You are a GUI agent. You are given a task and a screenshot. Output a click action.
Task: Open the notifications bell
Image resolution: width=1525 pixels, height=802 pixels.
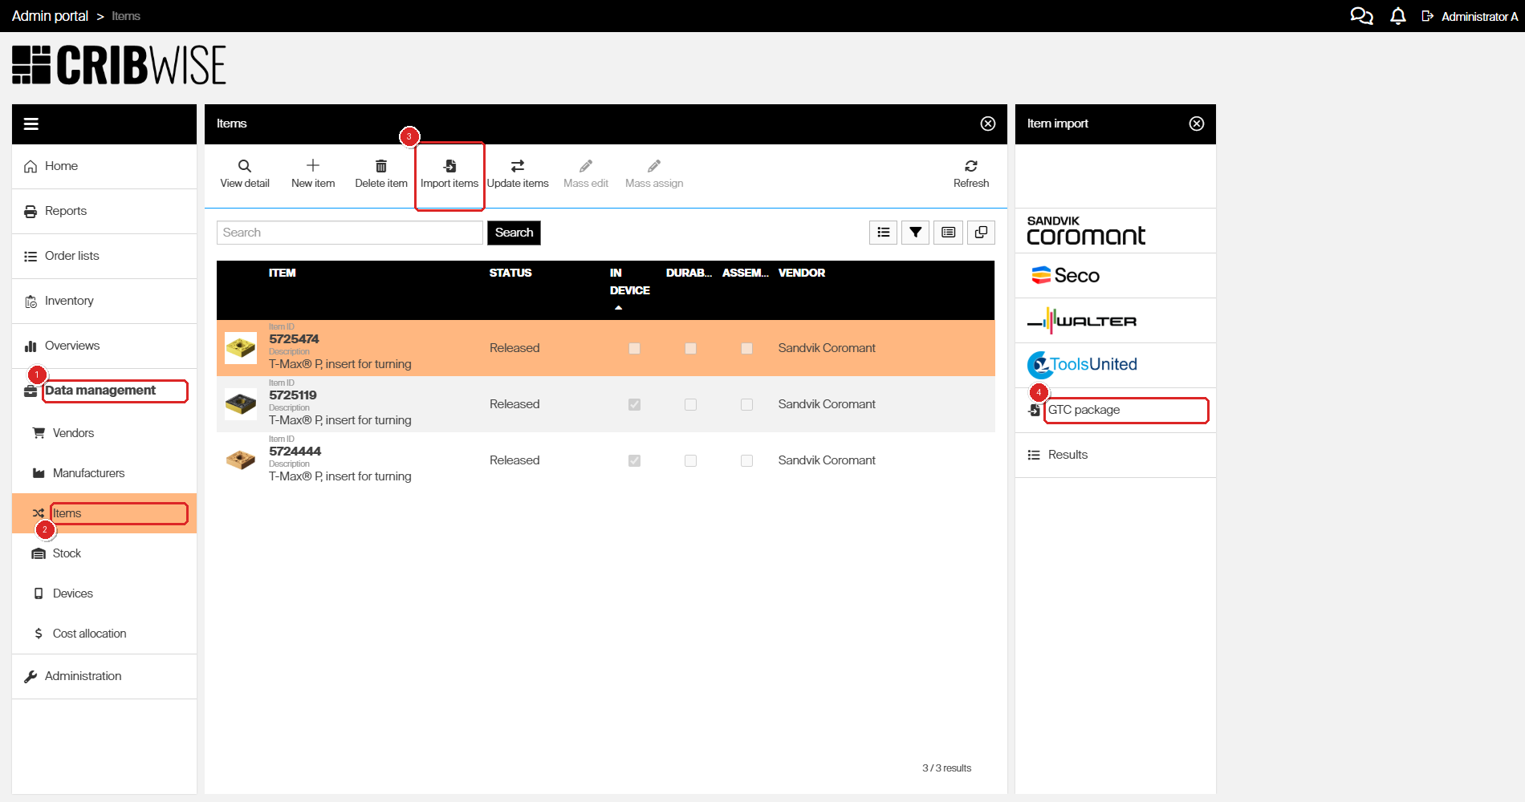click(1398, 16)
